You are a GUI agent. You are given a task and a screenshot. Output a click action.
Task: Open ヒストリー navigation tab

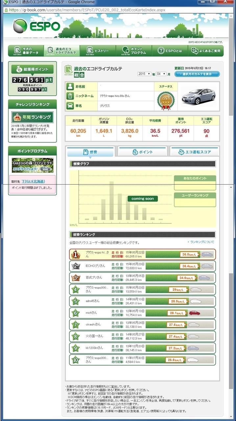(98, 50)
